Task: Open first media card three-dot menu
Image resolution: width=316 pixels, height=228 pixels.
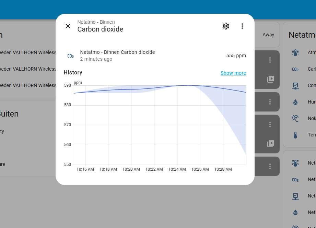Action: click(x=270, y=60)
